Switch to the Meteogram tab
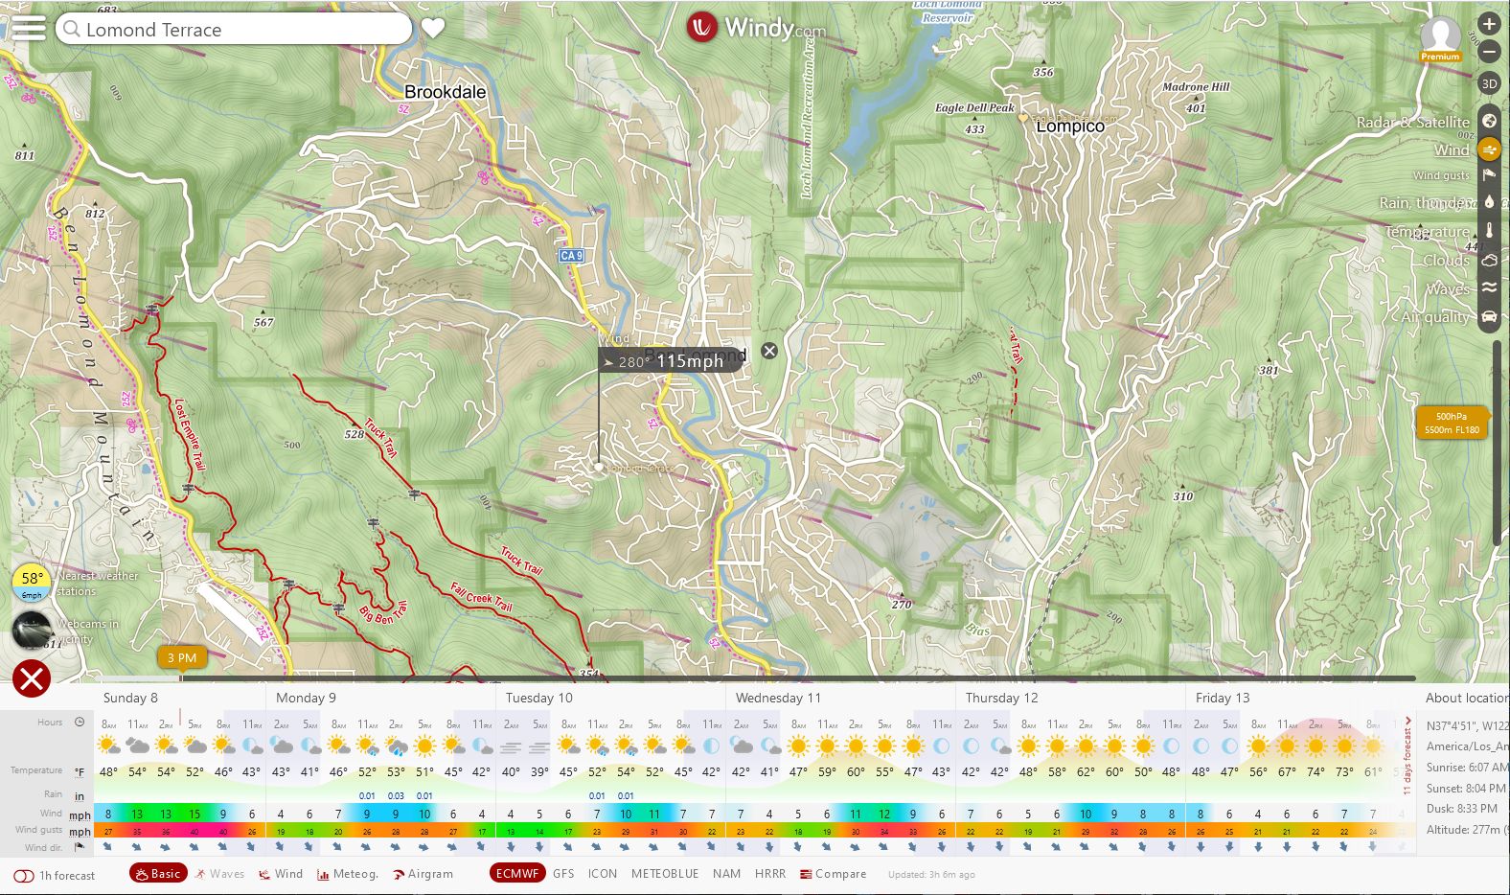This screenshot has height=895, width=1510. 347,874
